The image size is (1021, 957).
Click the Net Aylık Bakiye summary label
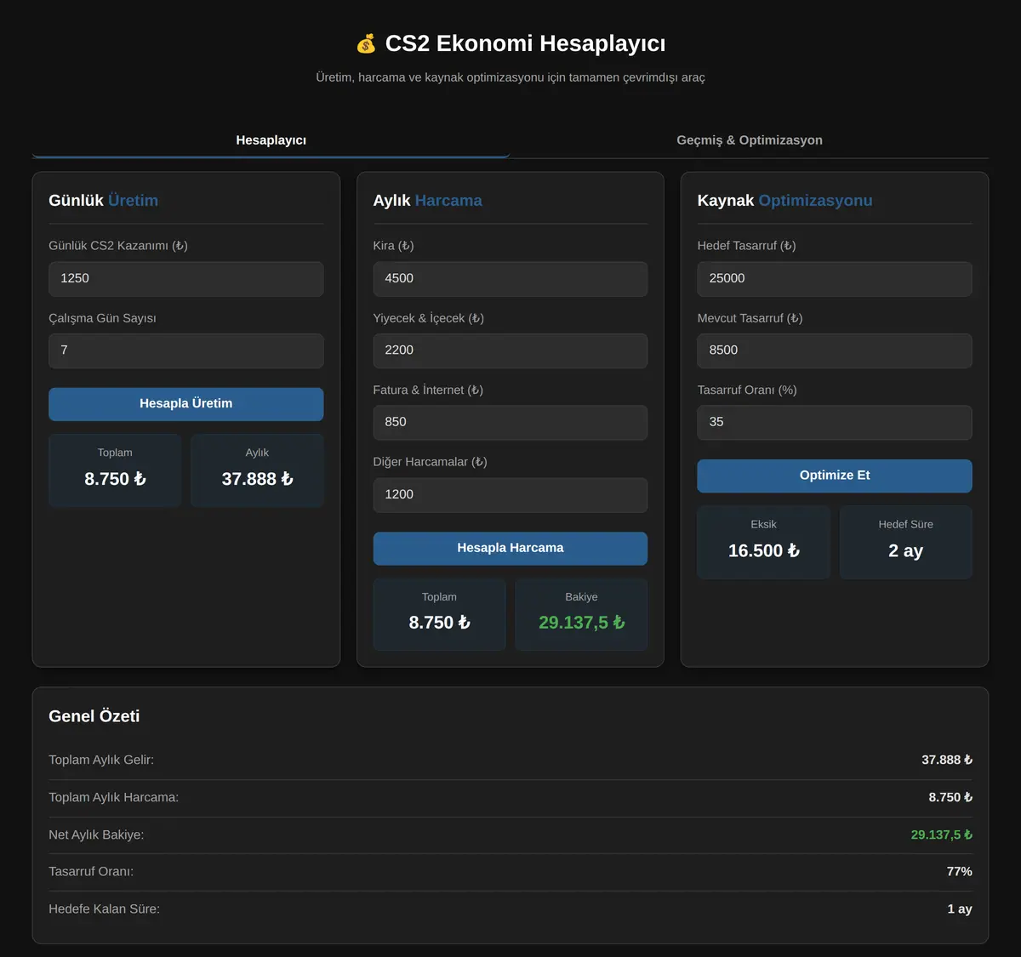pos(96,835)
